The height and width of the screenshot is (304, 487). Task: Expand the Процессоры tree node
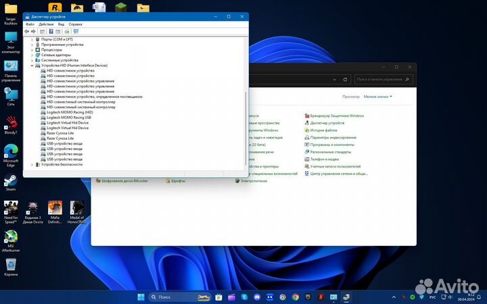32,49
